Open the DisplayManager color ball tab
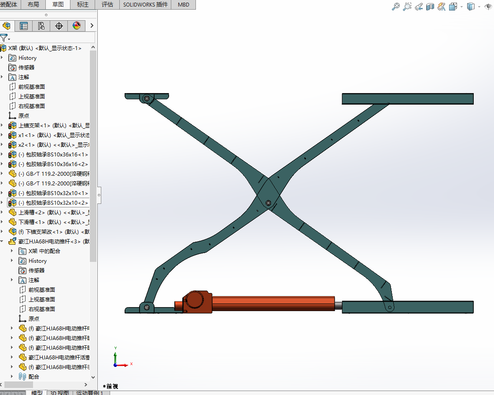Viewport: 494px width, 395px height. pos(77,26)
